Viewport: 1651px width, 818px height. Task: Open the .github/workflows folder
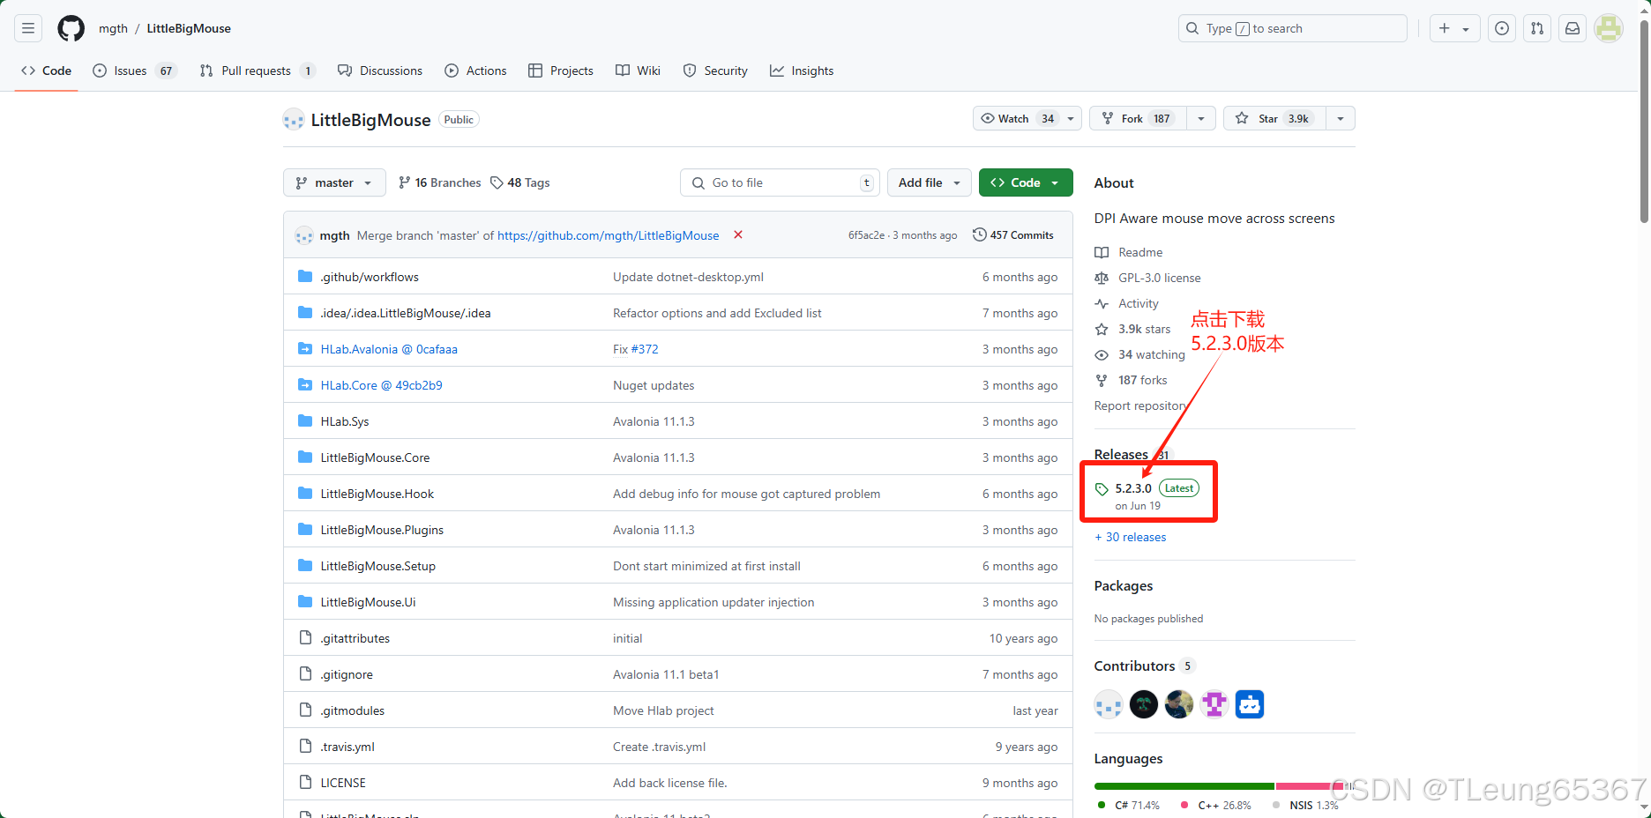[370, 277]
